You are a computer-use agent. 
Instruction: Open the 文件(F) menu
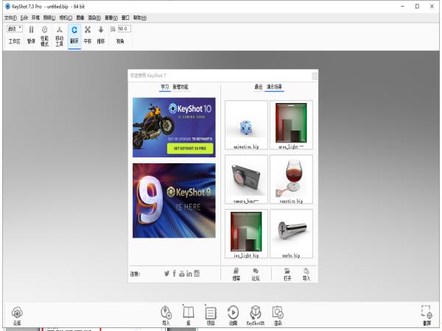(x=10, y=18)
